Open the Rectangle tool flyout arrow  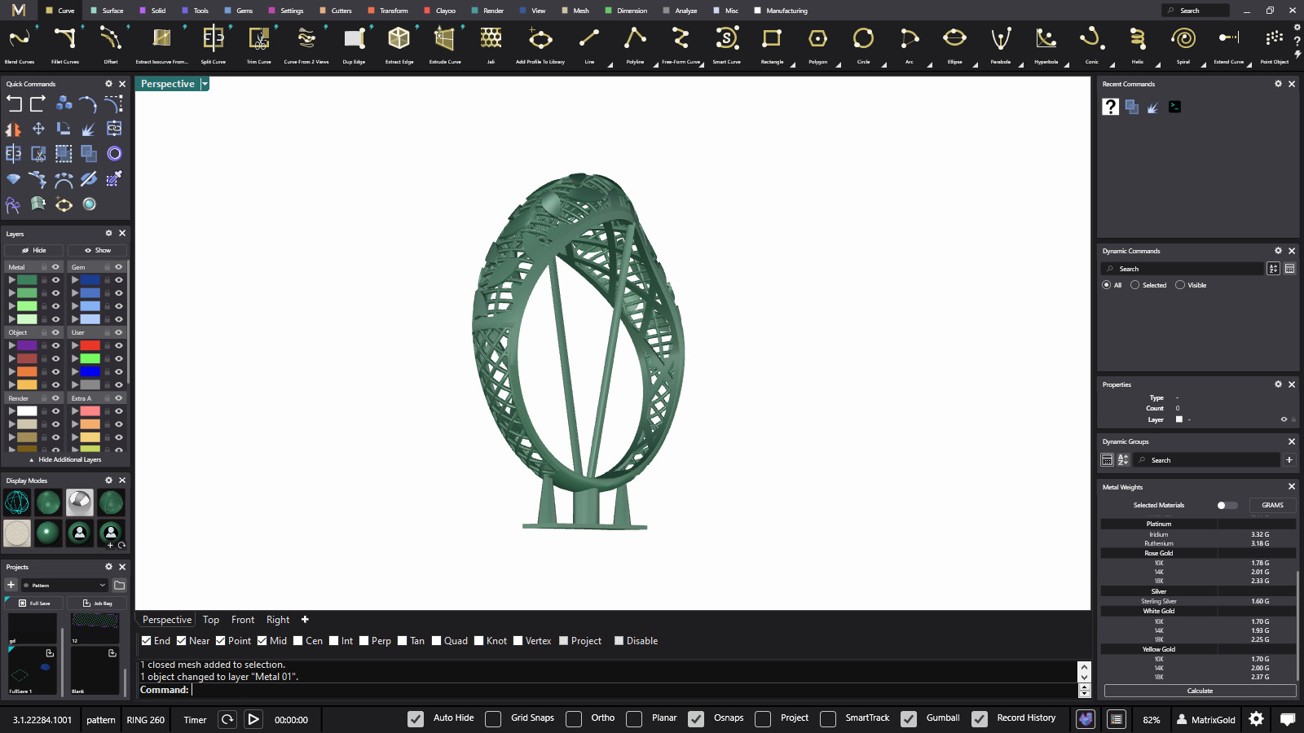click(x=792, y=65)
